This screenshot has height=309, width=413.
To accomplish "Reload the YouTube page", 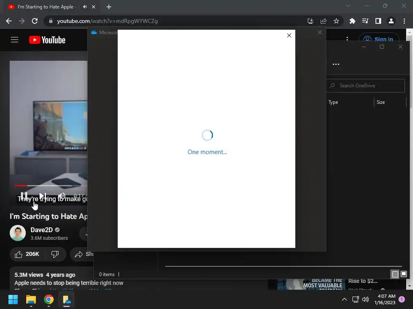I will click(35, 21).
